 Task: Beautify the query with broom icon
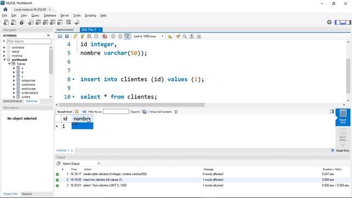point(178,36)
